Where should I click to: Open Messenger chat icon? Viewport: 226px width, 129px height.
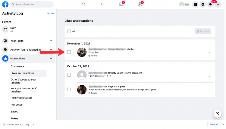tap(203, 5)
